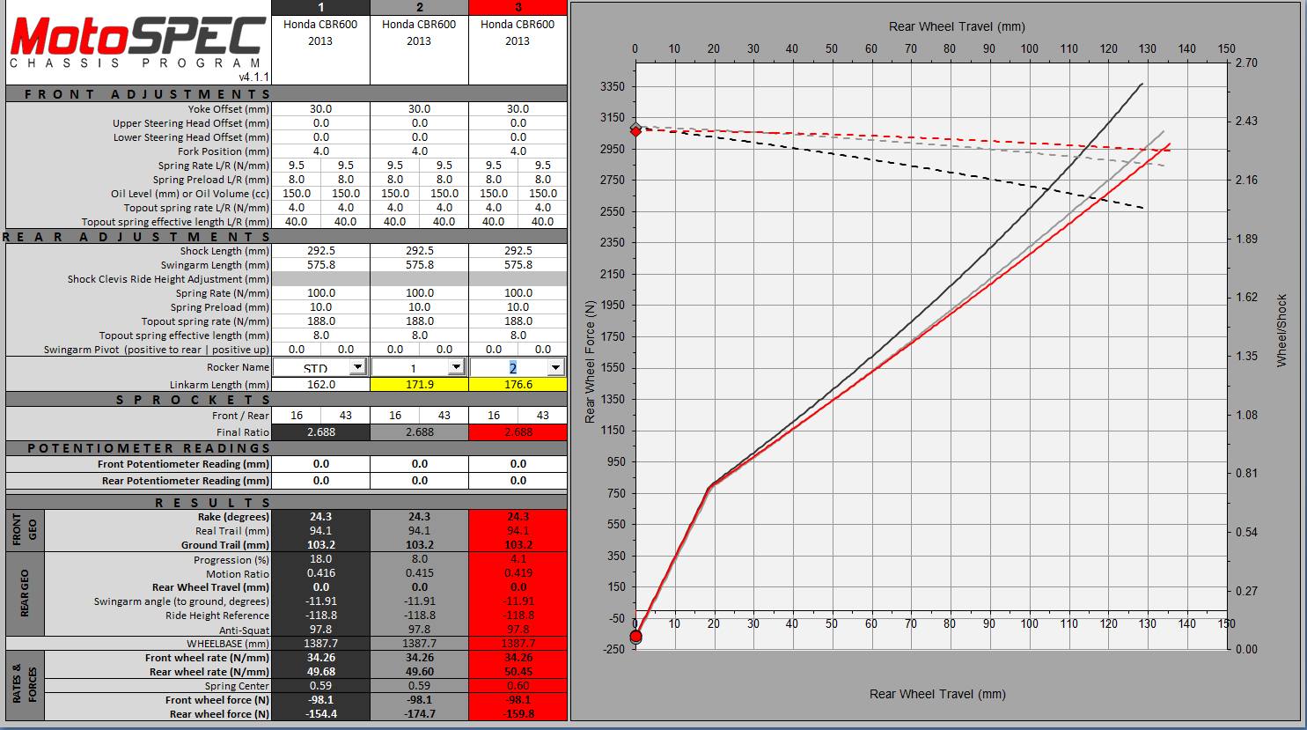Select the gray column 2 header
Viewport: 1307px width, 730px height.
coord(419,7)
